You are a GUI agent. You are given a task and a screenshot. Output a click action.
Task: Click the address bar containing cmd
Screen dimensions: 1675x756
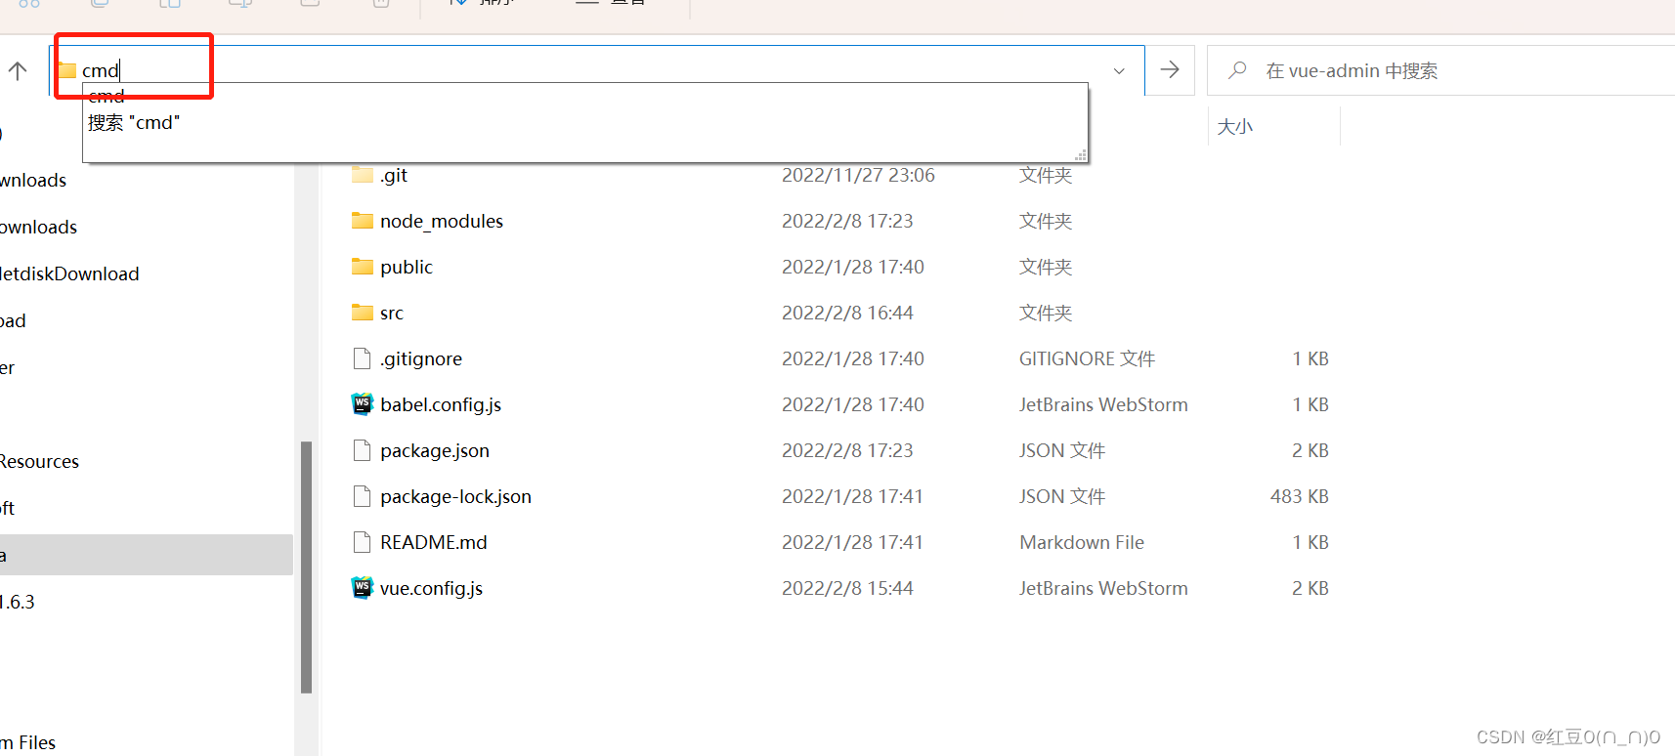pos(596,70)
